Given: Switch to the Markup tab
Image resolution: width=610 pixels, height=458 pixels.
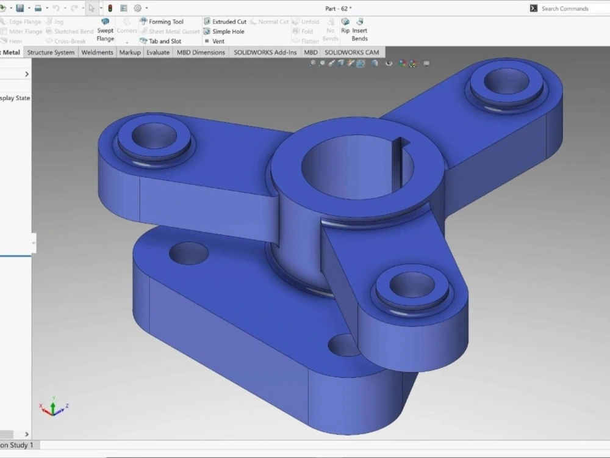Looking at the screenshot, I should (130, 52).
